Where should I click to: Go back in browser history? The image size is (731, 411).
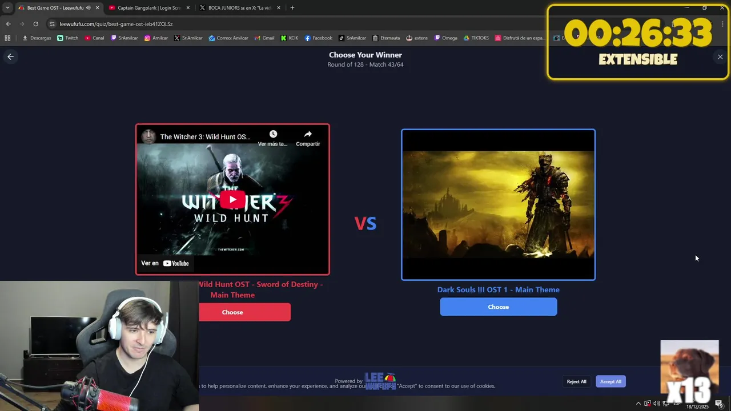pyautogui.click(x=8, y=24)
